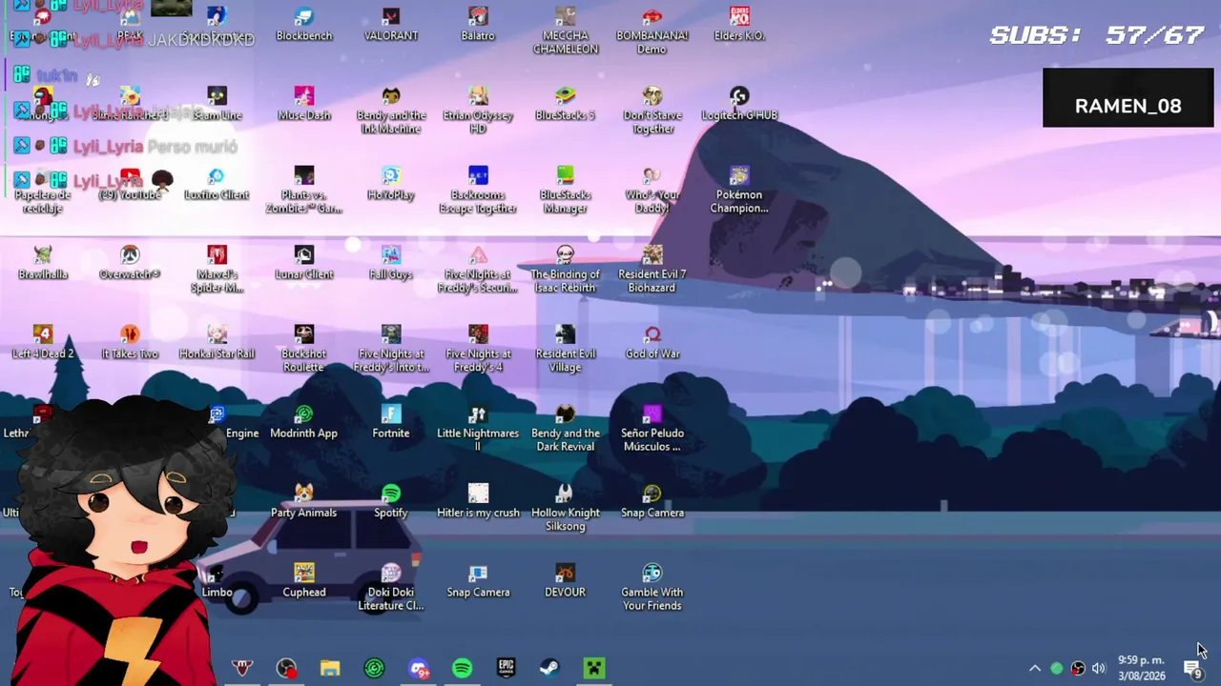
Task: Click the Plants vs. Zombies Garden shortcut
Action: click(x=304, y=190)
